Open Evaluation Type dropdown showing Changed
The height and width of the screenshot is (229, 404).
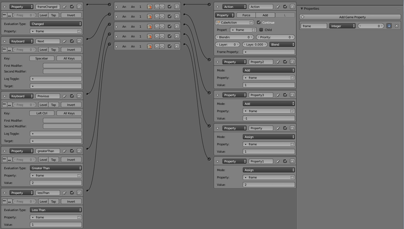coord(56,24)
